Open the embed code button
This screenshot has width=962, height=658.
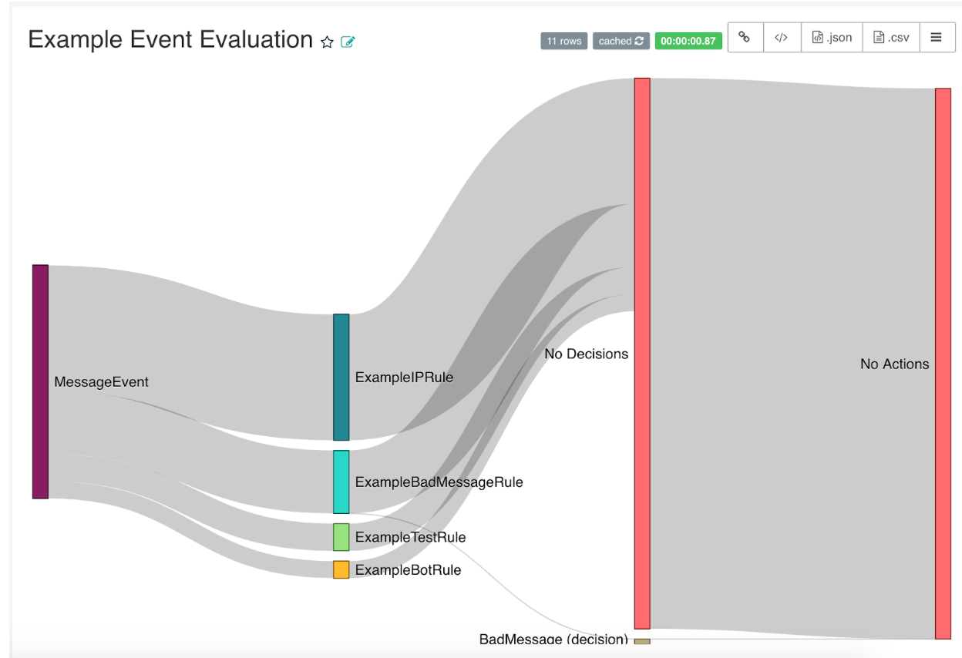(782, 37)
